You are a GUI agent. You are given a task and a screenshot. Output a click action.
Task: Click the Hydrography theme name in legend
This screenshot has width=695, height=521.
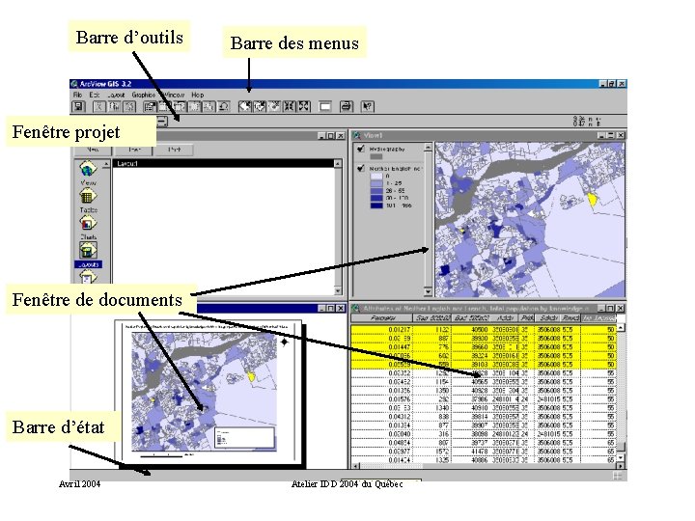[387, 150]
